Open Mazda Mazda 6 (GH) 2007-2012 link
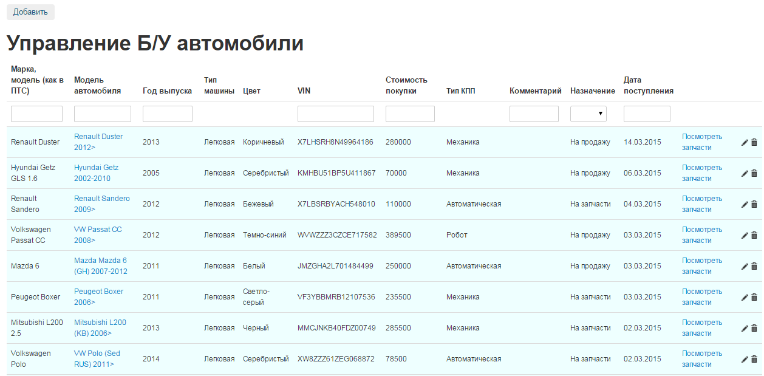This screenshot has height=376, width=764. coord(101,266)
